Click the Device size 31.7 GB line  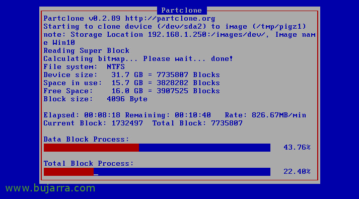[131, 75]
